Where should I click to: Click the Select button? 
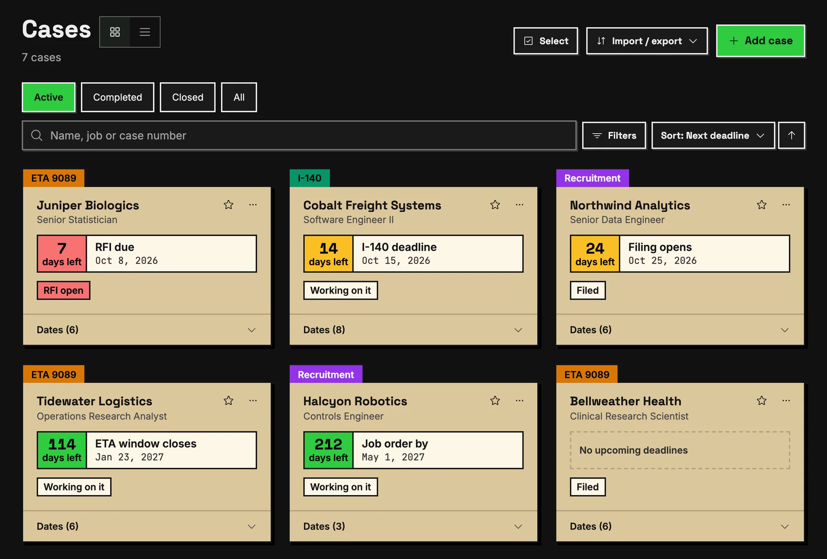(546, 41)
